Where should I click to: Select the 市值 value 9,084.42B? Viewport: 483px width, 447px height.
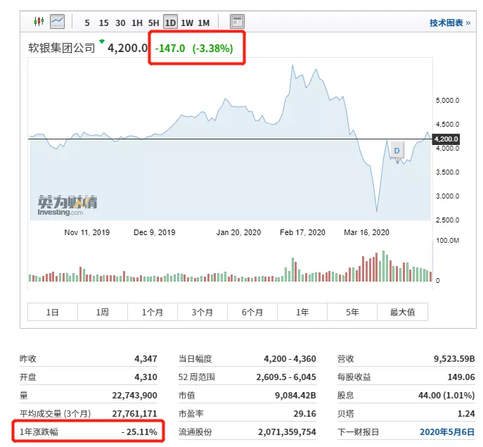point(295,395)
